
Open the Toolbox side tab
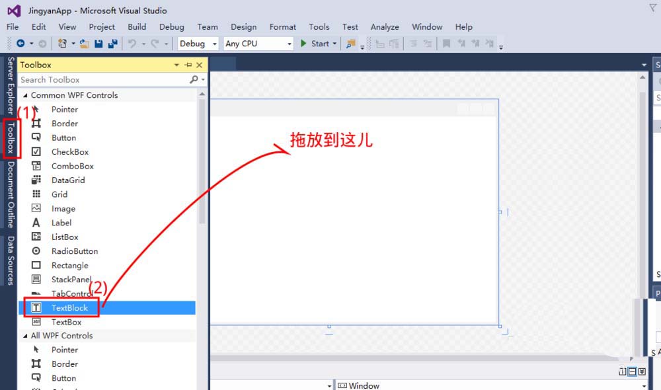pyautogui.click(x=11, y=138)
